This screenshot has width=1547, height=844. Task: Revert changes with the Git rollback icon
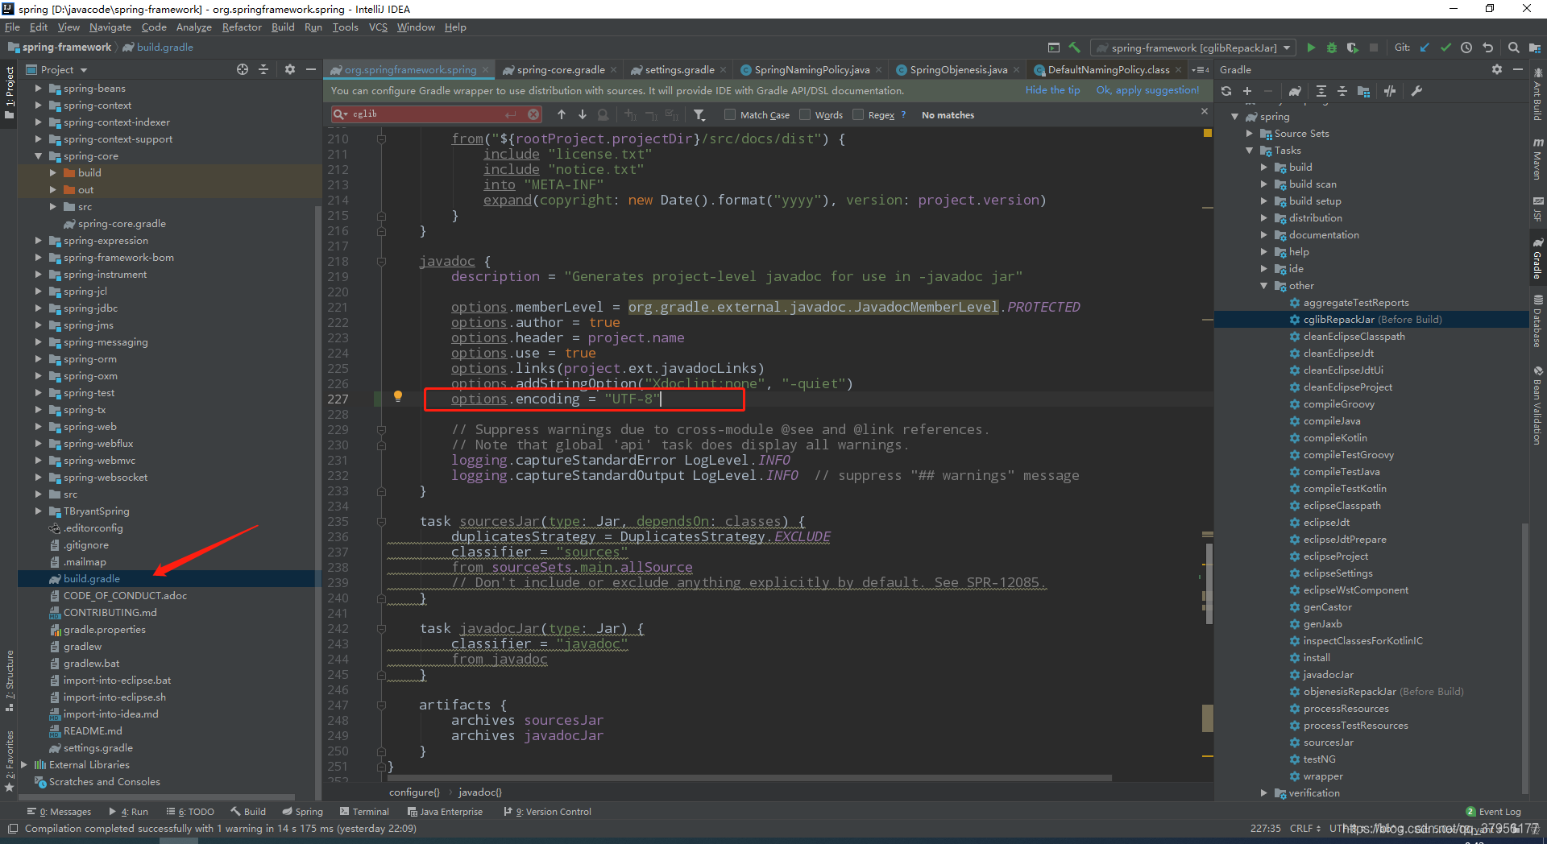click(x=1487, y=48)
